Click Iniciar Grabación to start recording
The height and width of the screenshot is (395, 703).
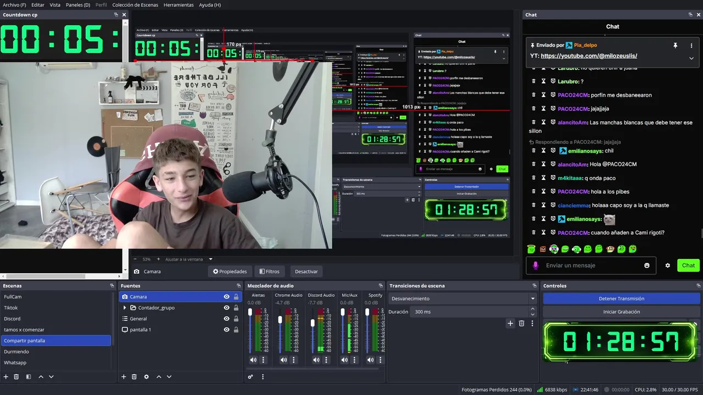[x=621, y=312]
